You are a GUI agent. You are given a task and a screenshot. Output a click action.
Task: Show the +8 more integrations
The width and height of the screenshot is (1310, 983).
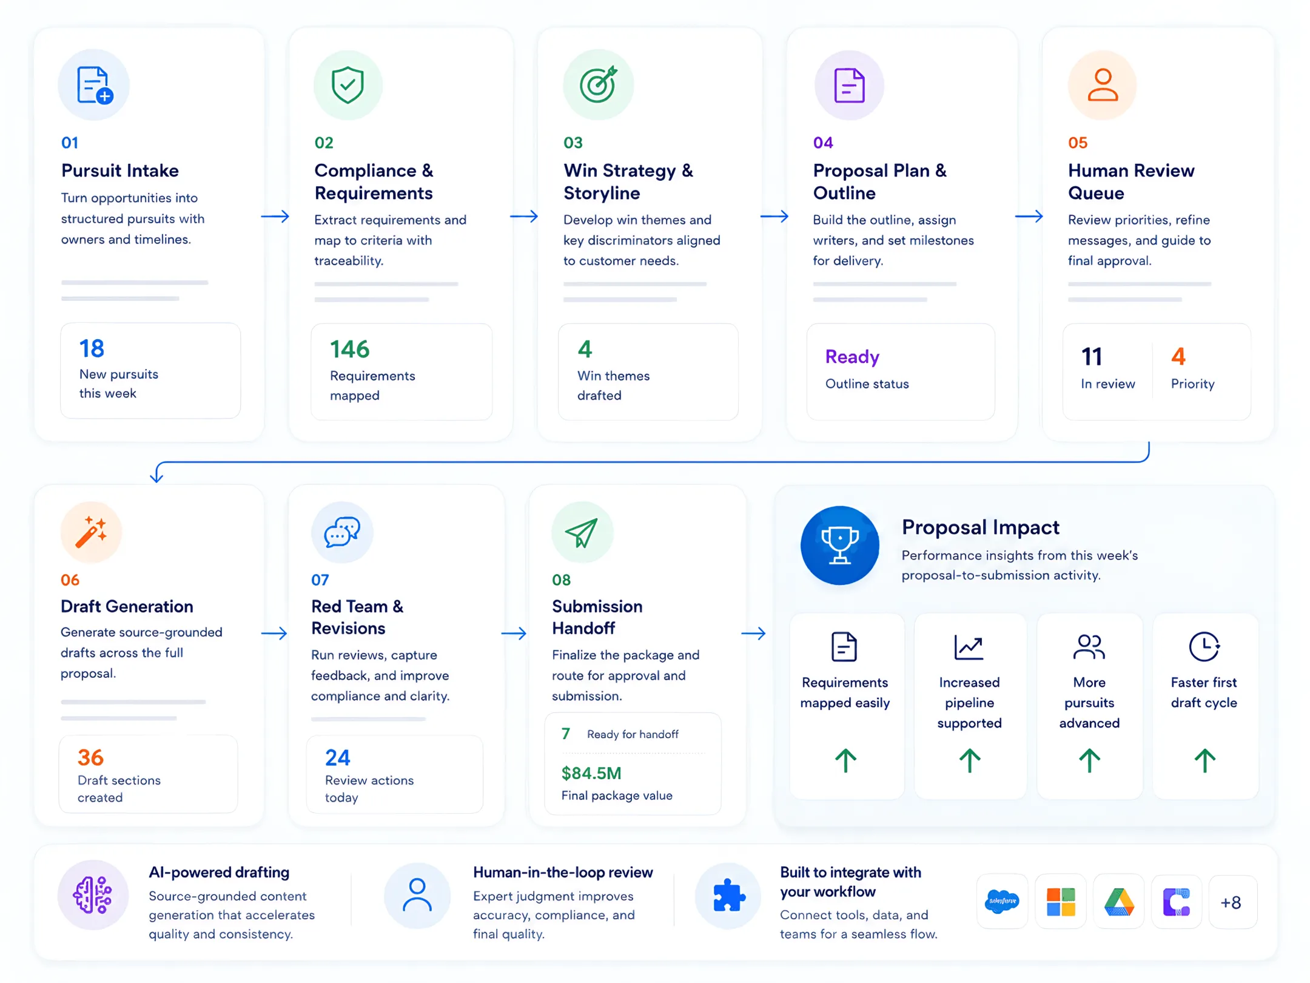pyautogui.click(x=1232, y=902)
